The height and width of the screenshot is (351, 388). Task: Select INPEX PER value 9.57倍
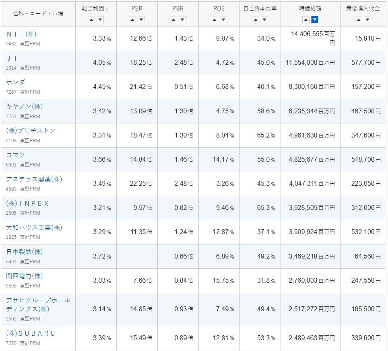tap(143, 207)
